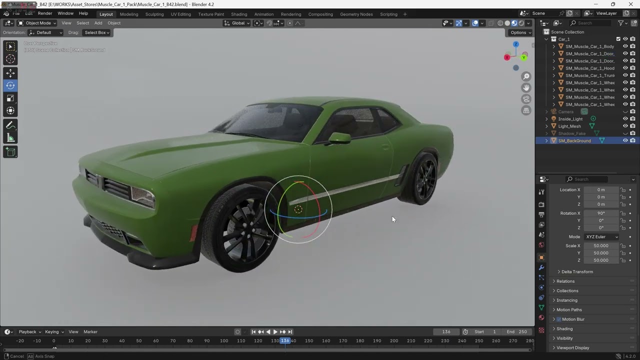Screen dimensions: 640x360
Task: Open the Options dropdown in viewport
Action: 520,32
